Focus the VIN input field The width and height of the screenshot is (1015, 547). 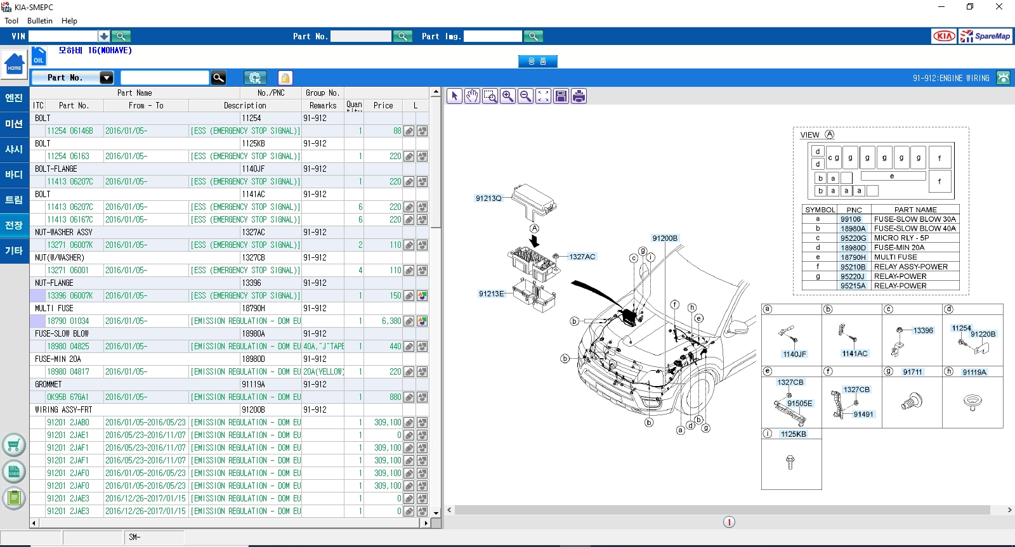(x=63, y=36)
